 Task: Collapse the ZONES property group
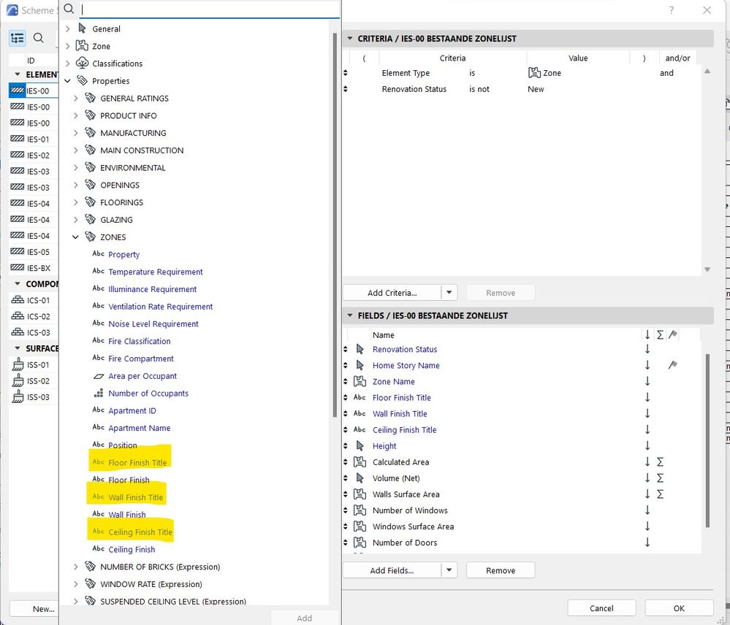[x=75, y=237]
